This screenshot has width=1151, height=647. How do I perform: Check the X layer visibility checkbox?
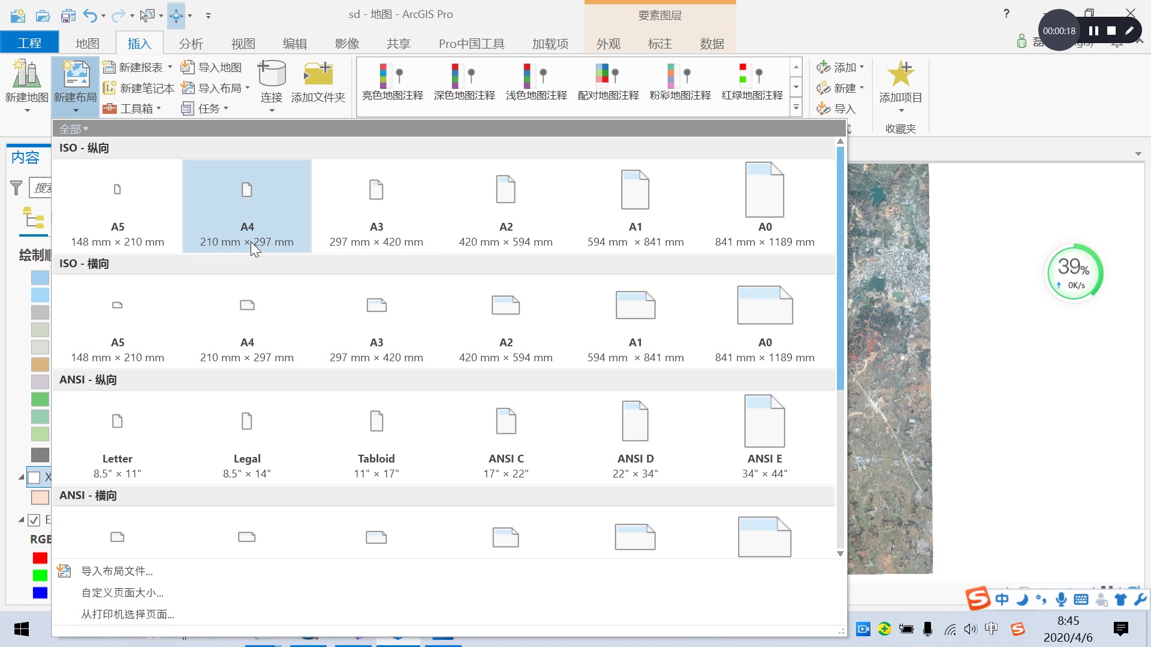pos(35,477)
